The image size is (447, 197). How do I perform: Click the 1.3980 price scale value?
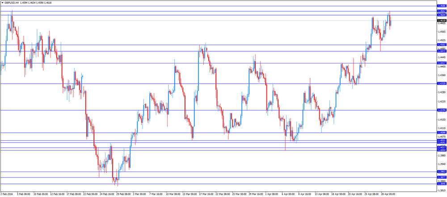click(x=442, y=155)
